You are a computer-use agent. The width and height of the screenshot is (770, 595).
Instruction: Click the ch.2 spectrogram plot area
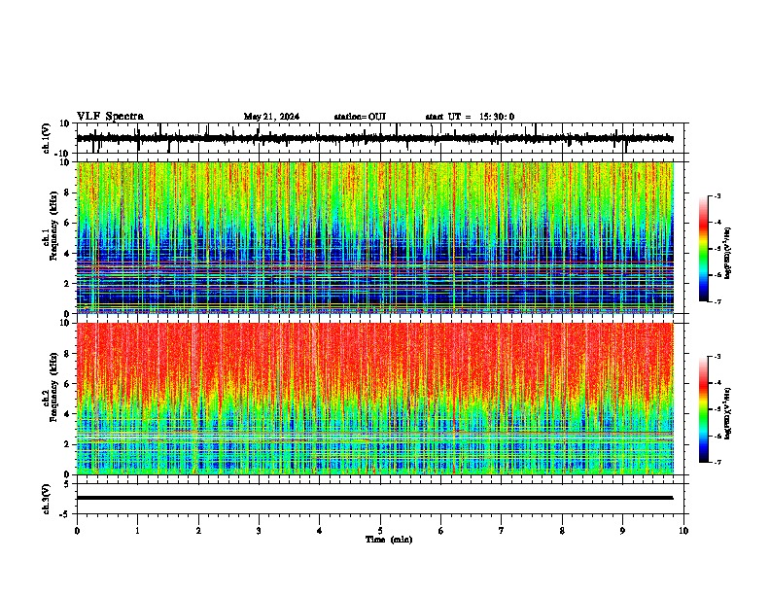click(375, 399)
